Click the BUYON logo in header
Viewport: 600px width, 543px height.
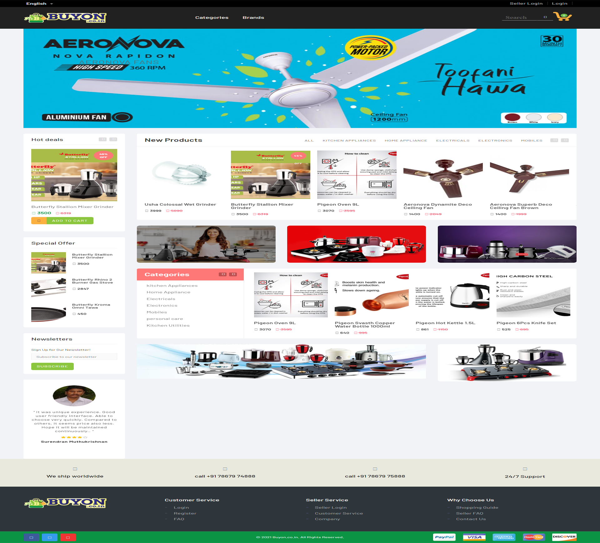point(66,18)
